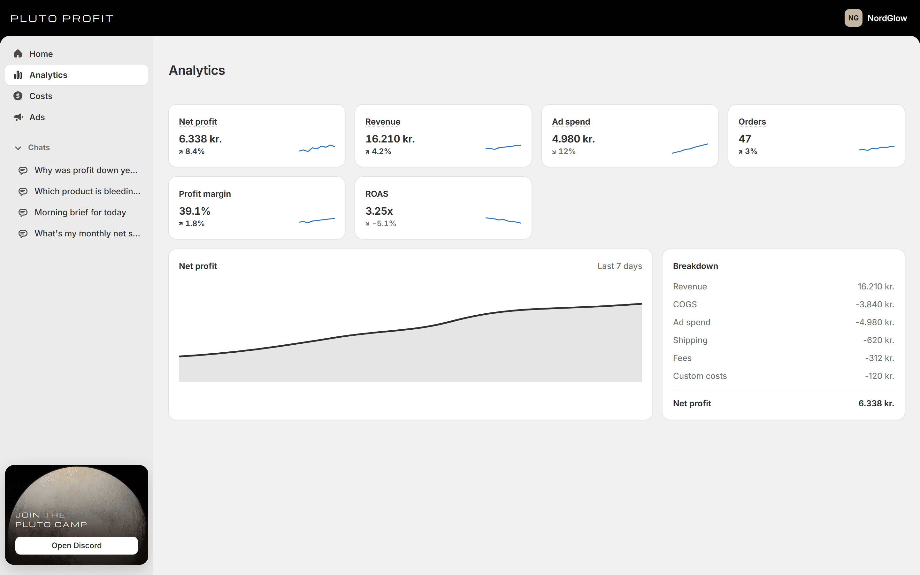This screenshot has height=575, width=920.
Task: Click the NordGlow account name
Action: click(887, 18)
